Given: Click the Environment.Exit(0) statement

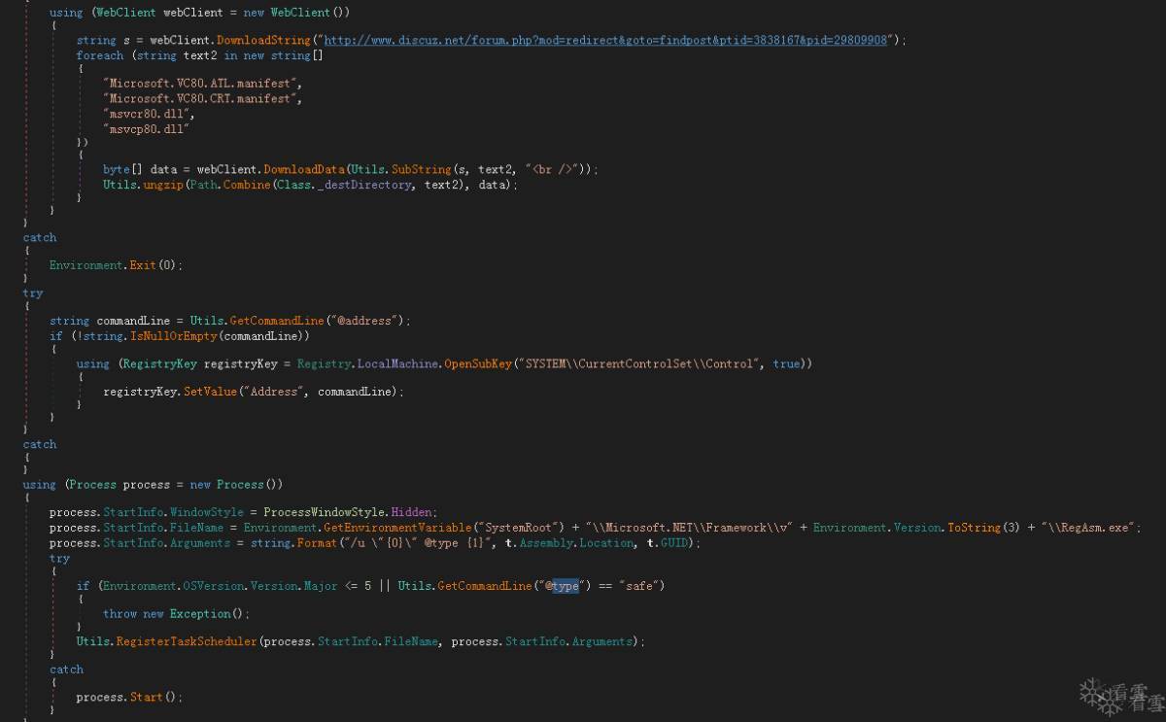Looking at the screenshot, I should click(x=116, y=265).
